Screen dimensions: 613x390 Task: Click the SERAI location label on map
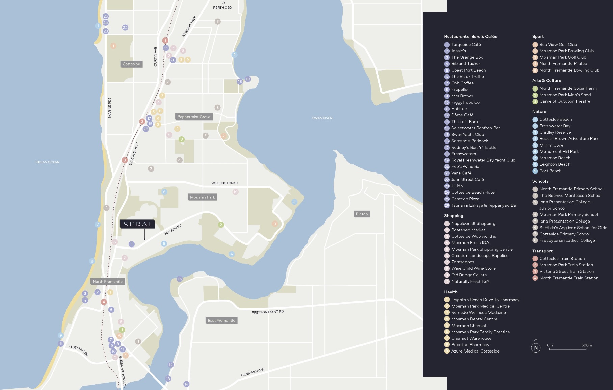pyautogui.click(x=137, y=224)
